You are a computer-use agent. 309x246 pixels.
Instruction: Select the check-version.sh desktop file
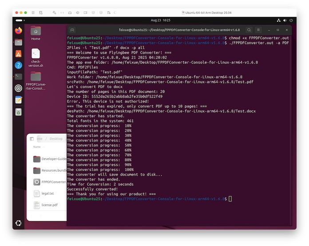click(x=36, y=57)
